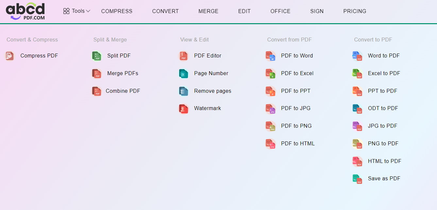Select Save as PDF text link
Image resolution: width=437 pixels, height=210 pixels.
pyautogui.click(x=384, y=179)
